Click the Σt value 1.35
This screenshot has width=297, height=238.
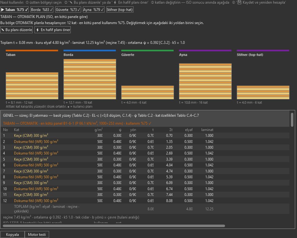(x=169, y=142)
